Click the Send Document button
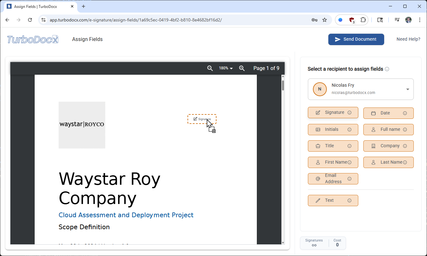427x256 pixels. (356, 39)
